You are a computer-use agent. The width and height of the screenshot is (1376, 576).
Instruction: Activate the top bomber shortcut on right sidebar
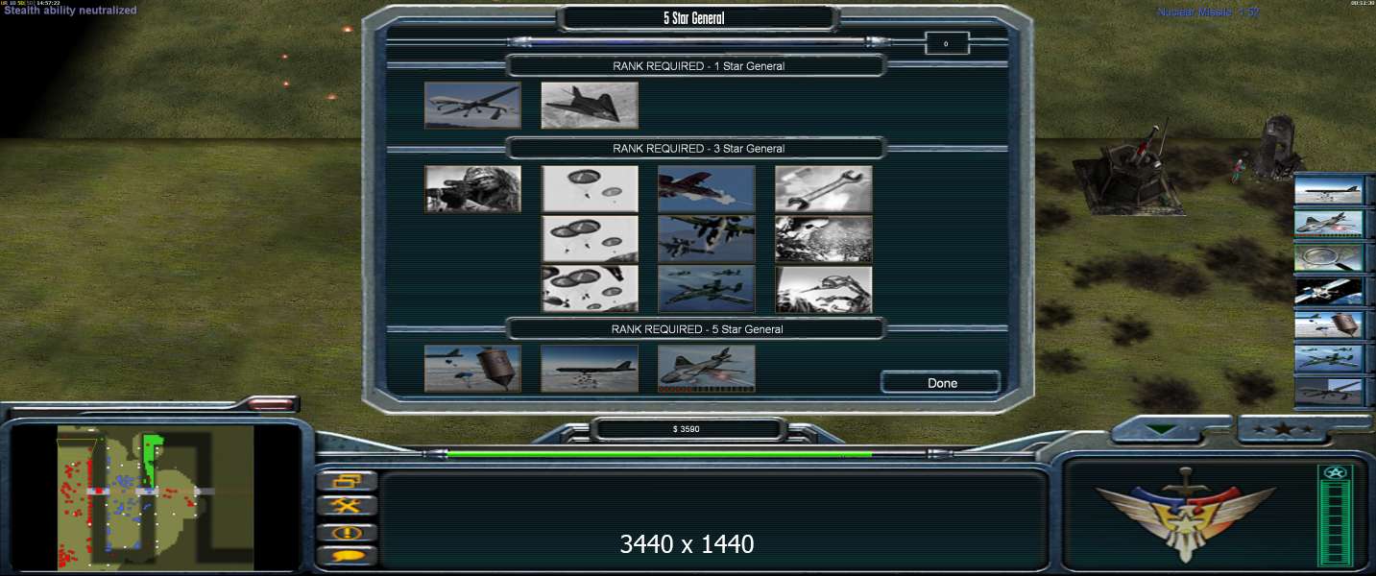point(1328,190)
